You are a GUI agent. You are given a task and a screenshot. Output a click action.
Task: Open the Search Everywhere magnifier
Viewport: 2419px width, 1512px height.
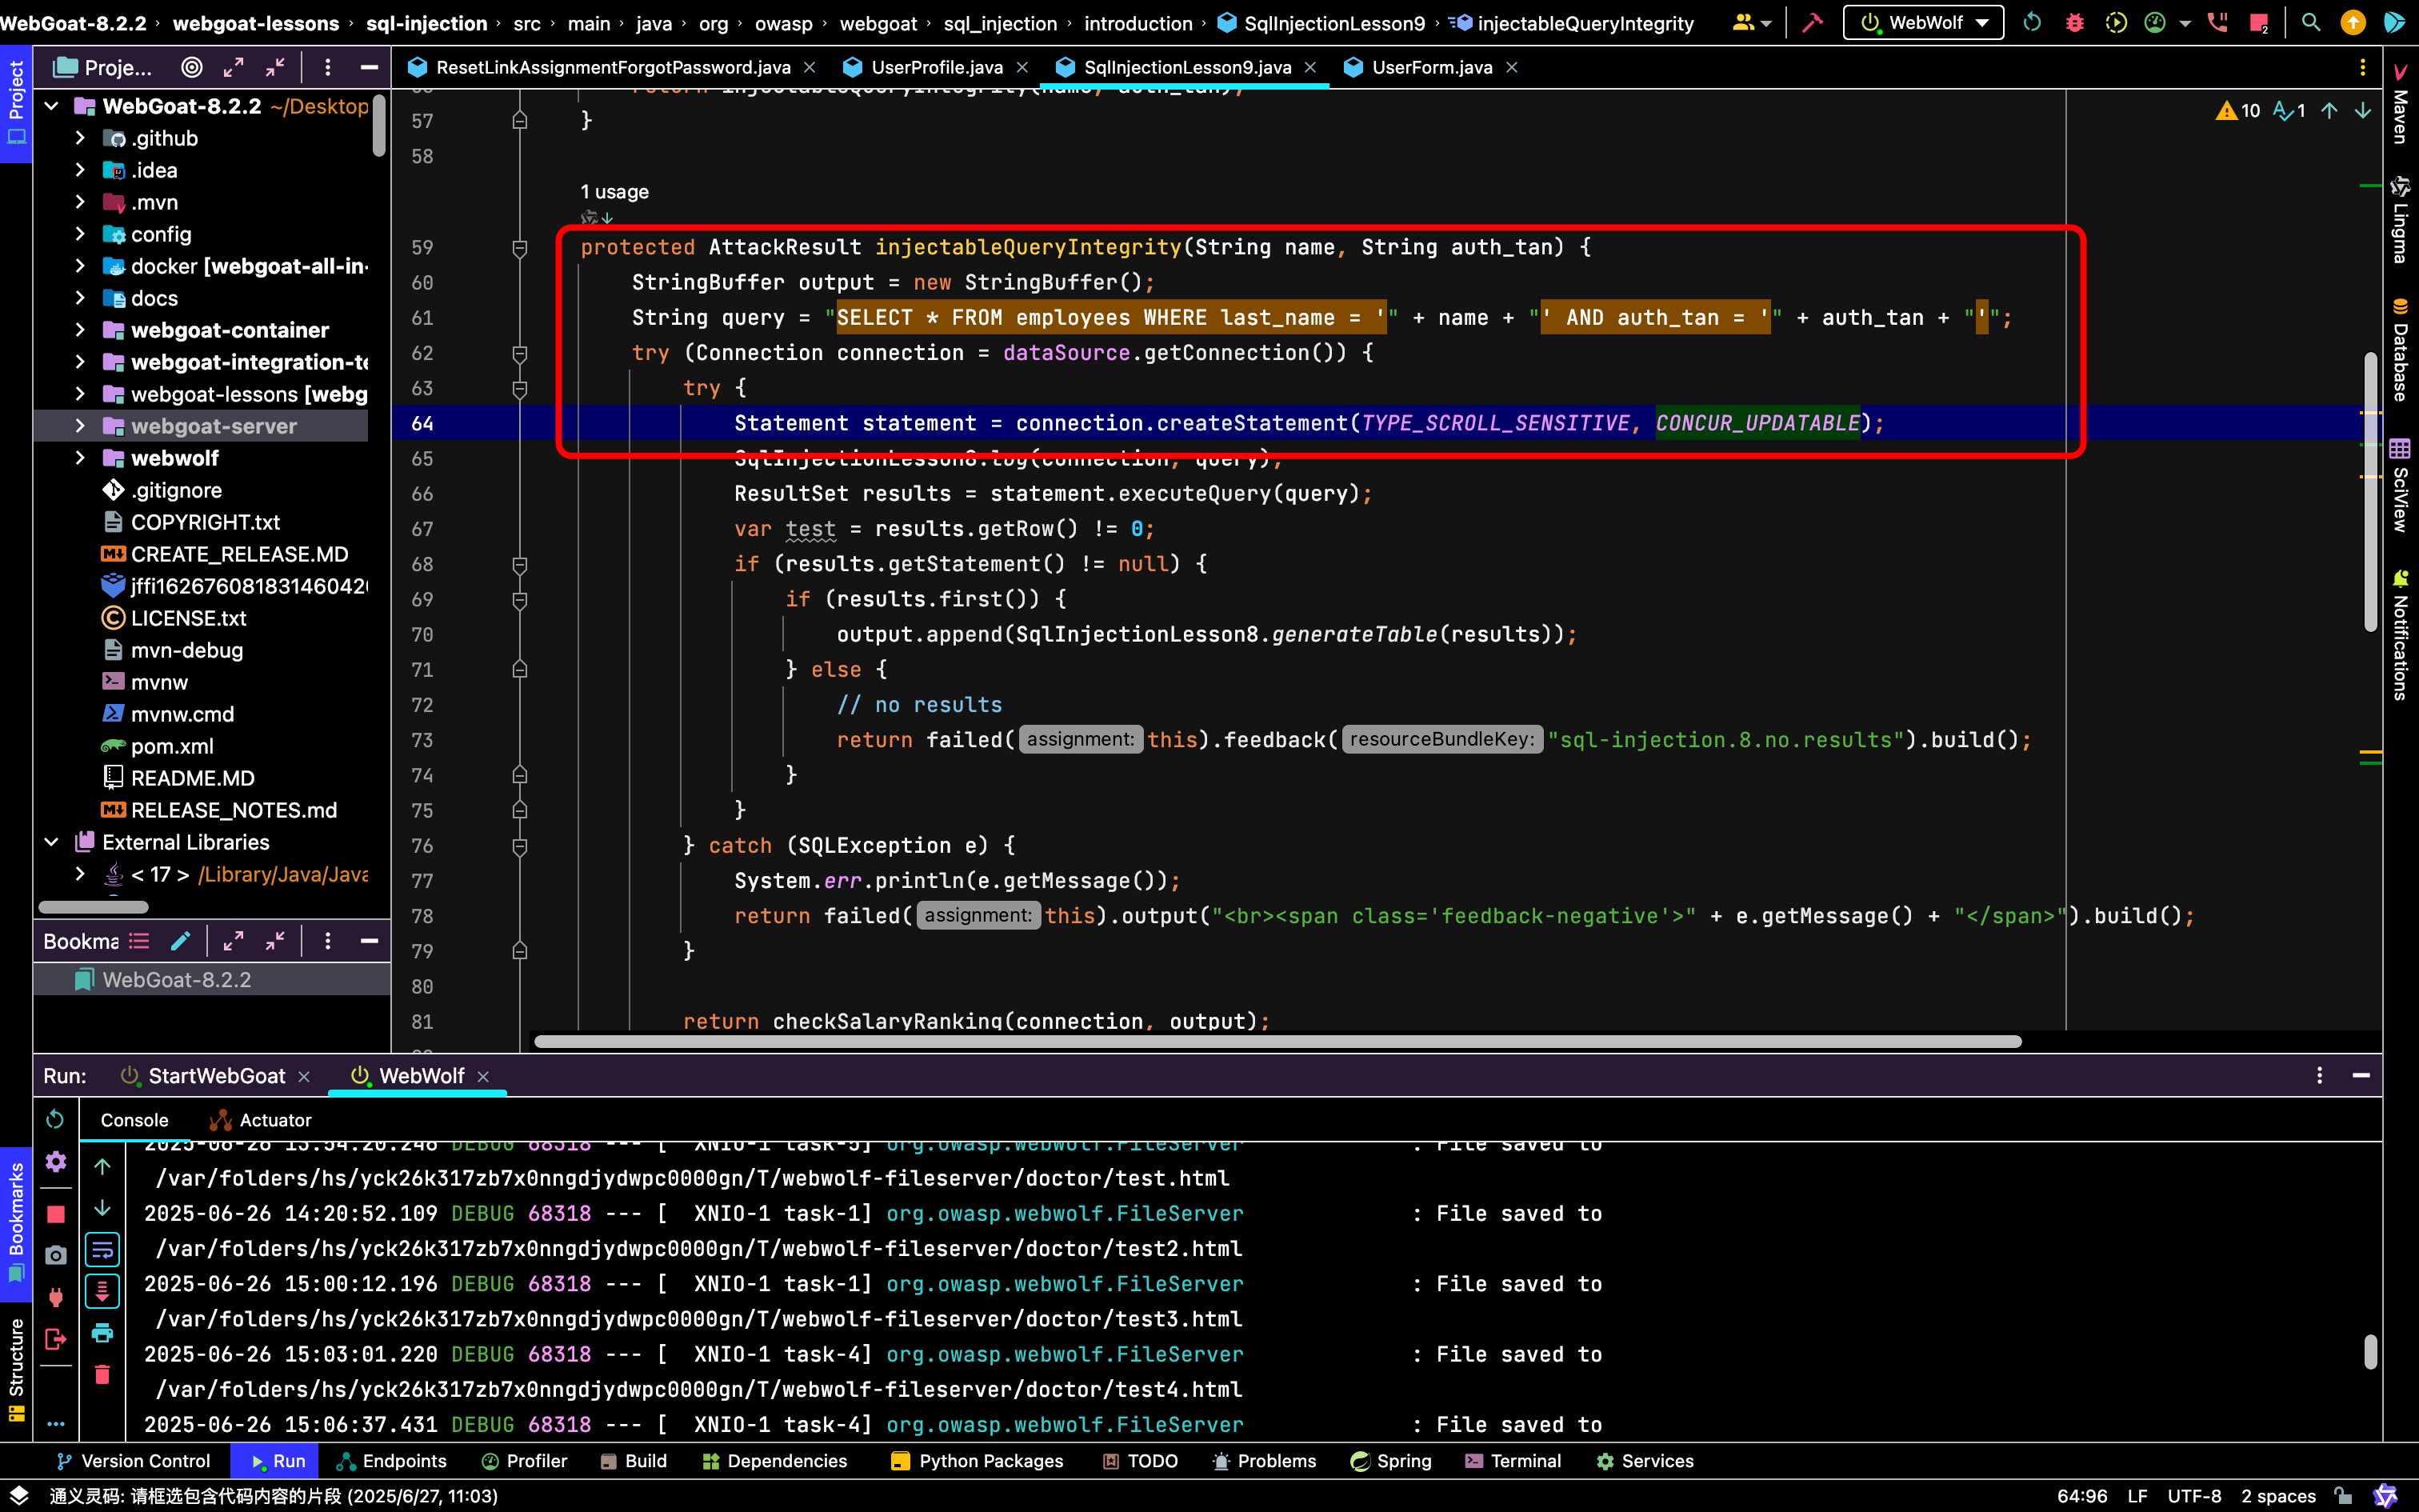pos(2310,22)
